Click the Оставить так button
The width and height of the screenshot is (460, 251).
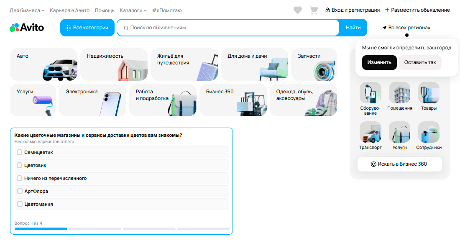[420, 62]
